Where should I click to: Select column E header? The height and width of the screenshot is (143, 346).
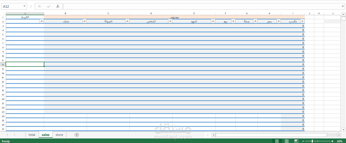tap(194, 13)
